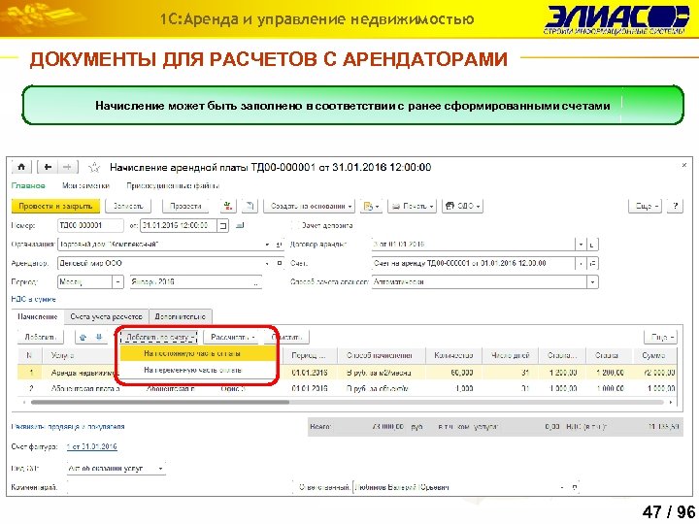Show document postings Дт/Кт icon
This screenshot has width=699, height=524.
click(228, 206)
